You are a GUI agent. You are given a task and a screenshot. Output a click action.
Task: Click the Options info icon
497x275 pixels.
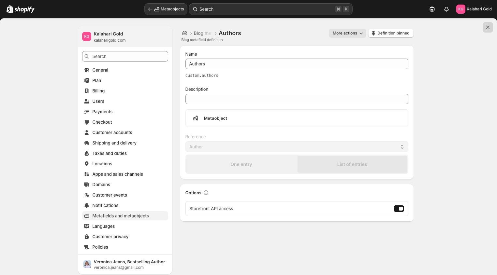(206, 193)
